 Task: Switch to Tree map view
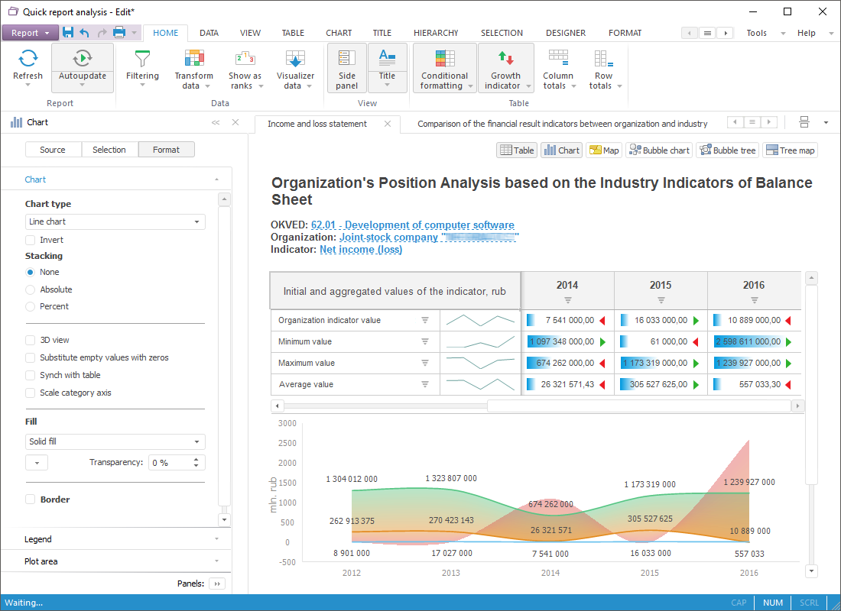click(x=790, y=150)
